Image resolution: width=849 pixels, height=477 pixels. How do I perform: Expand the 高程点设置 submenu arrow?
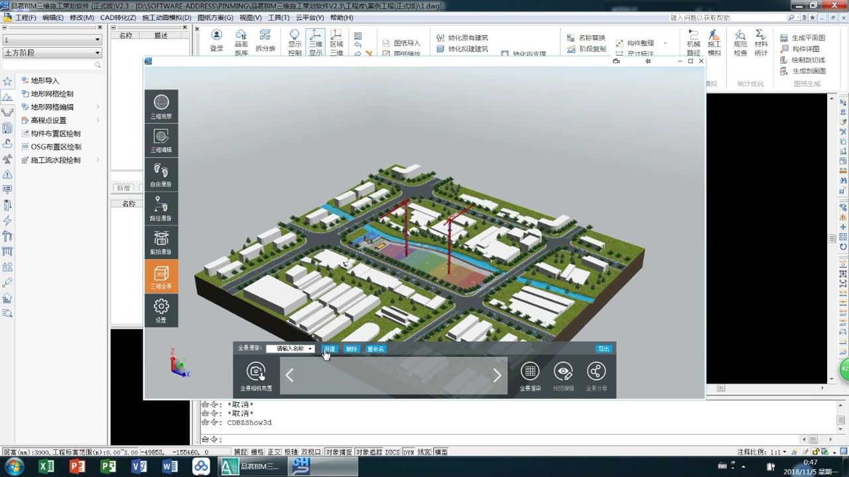coord(98,120)
